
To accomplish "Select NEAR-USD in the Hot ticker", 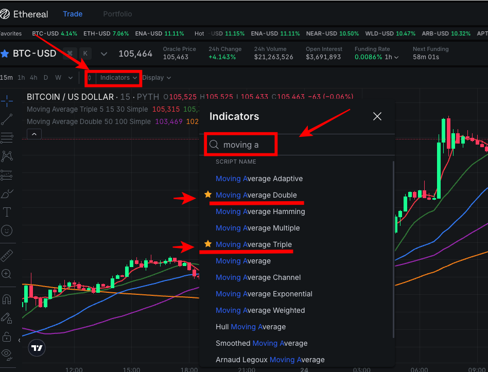I will [x=332, y=33].
